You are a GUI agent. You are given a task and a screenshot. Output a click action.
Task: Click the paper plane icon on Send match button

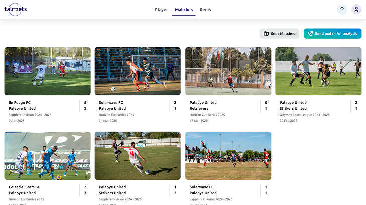tap(310, 34)
